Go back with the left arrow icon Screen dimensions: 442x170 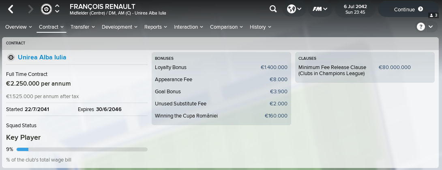click(x=11, y=9)
